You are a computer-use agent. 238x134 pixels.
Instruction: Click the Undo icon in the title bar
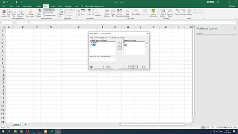point(7,2)
